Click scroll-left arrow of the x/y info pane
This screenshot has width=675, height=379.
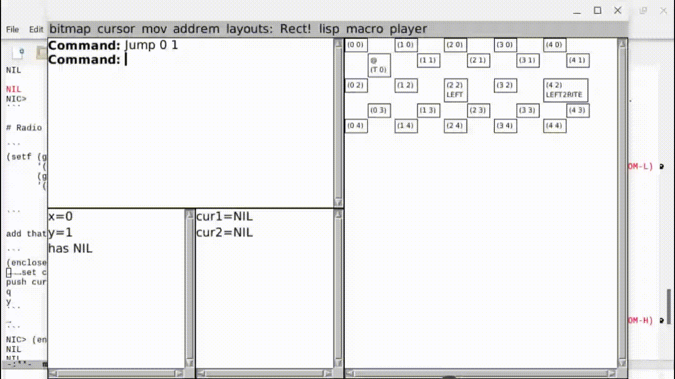tap(52, 374)
